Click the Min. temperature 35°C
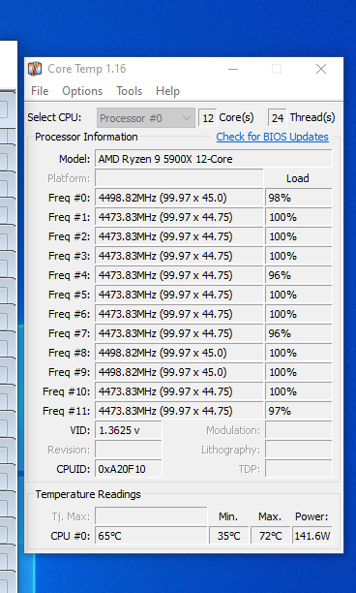This screenshot has width=356, height=593. click(x=228, y=536)
